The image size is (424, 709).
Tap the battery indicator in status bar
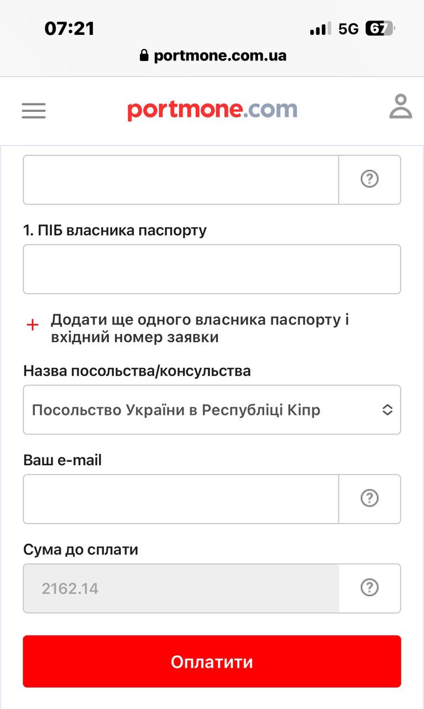tap(380, 29)
